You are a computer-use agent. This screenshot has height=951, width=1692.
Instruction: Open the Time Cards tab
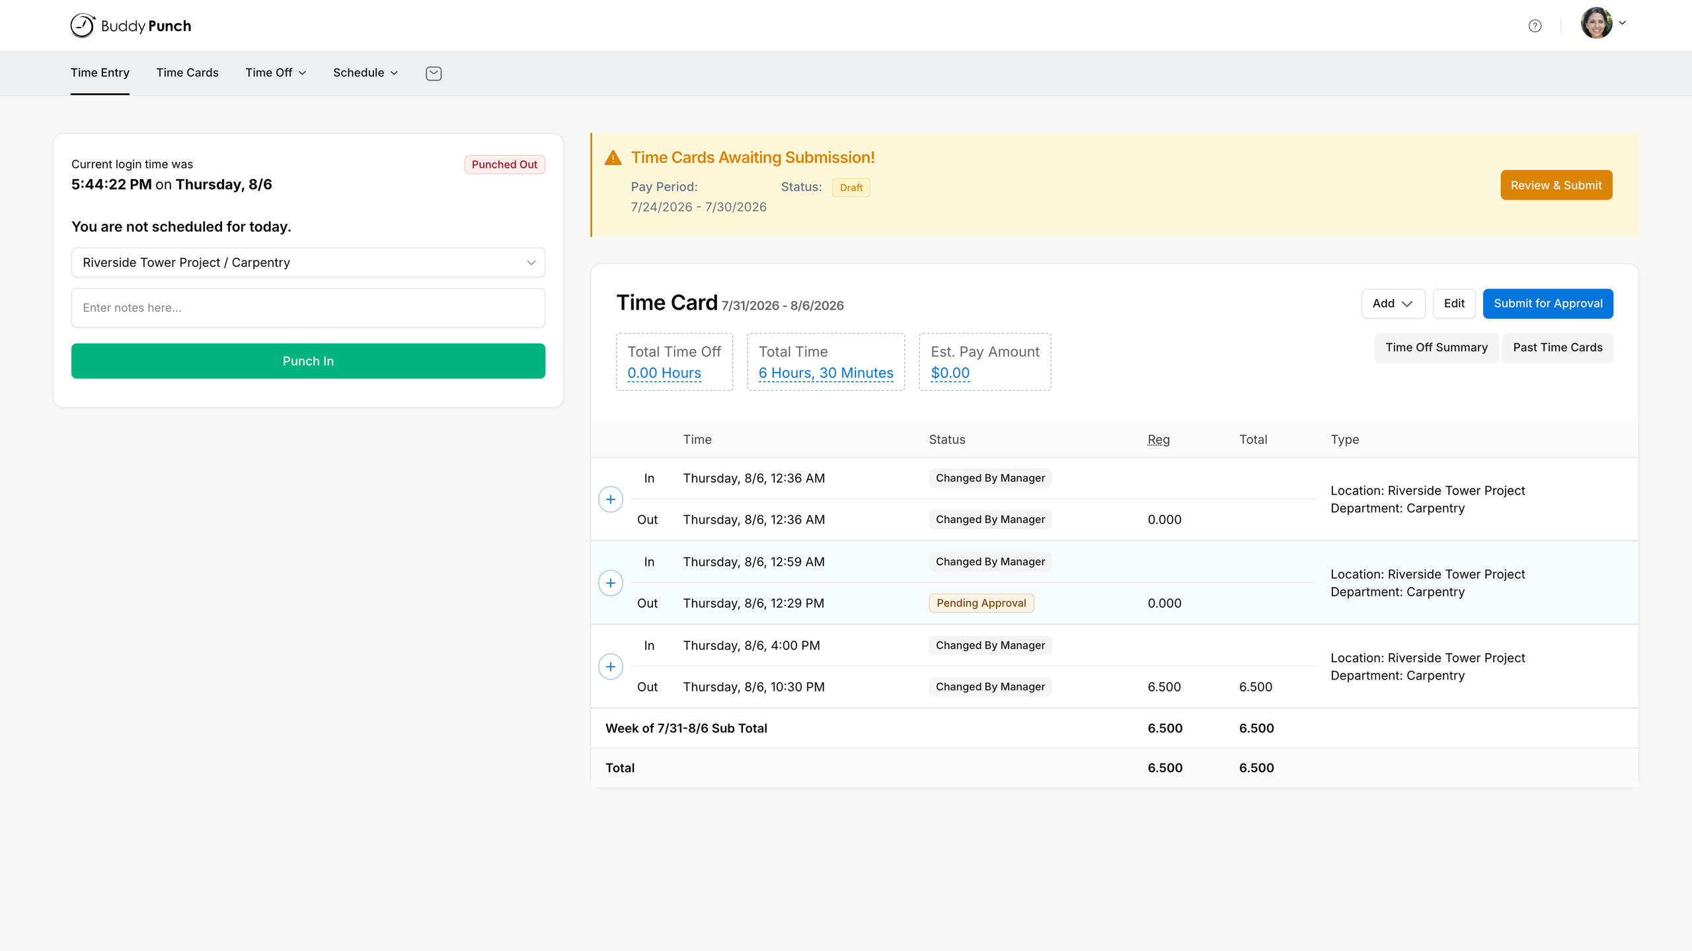click(x=187, y=73)
